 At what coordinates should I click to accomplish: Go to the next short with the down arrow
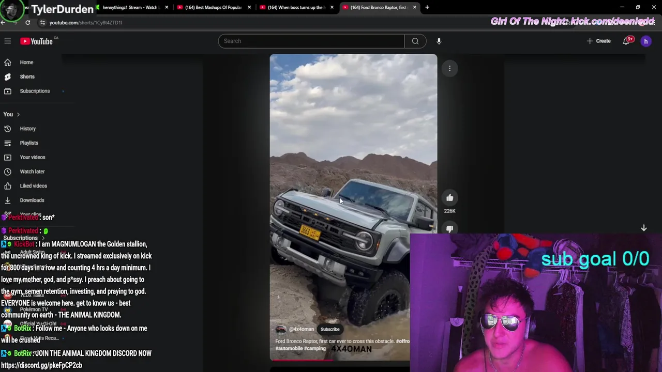(x=644, y=228)
